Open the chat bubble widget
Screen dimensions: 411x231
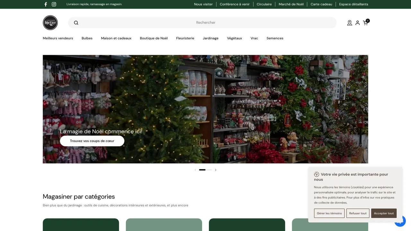400,221
